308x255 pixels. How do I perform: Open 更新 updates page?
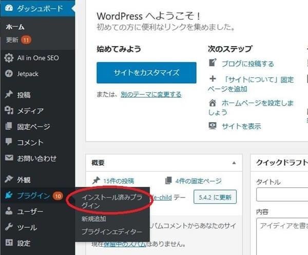point(12,40)
